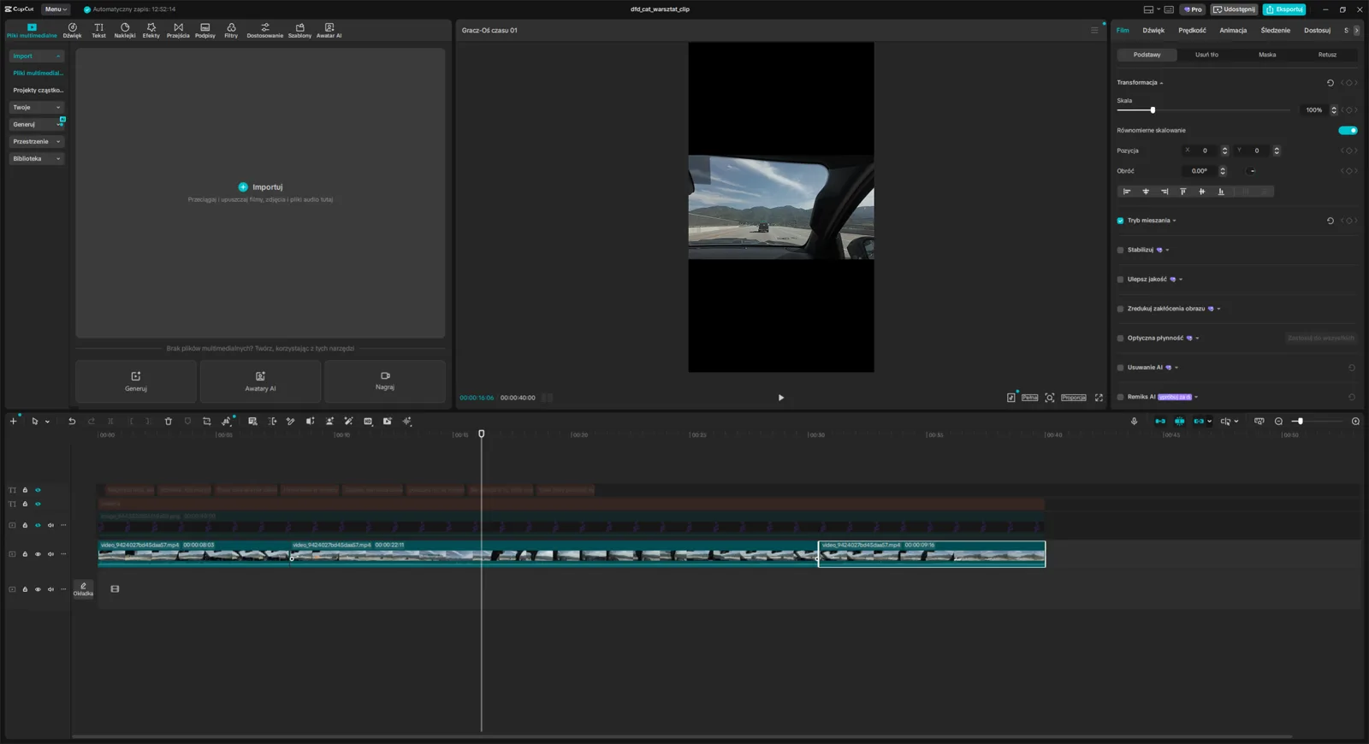Adjust the Skala slider handle
Image resolution: width=1369 pixels, height=744 pixels.
click(x=1153, y=110)
